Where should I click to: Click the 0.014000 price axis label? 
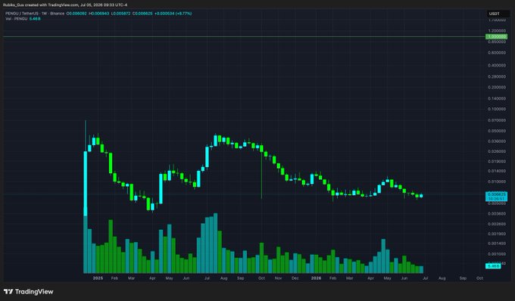[x=497, y=171]
